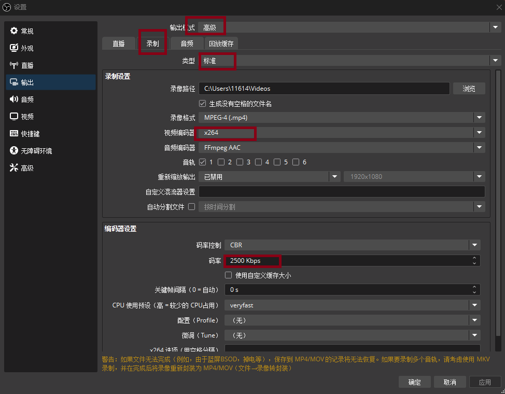This screenshot has width=505, height=394.
Task: Click the 自定义混流器设置 input field
Action: tap(342, 192)
